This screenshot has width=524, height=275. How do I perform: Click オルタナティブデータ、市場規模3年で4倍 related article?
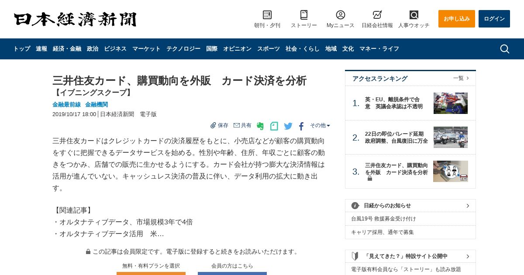click(x=126, y=222)
